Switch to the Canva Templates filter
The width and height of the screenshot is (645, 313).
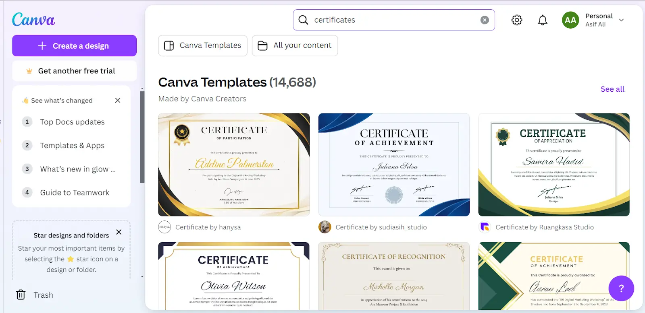(x=203, y=45)
